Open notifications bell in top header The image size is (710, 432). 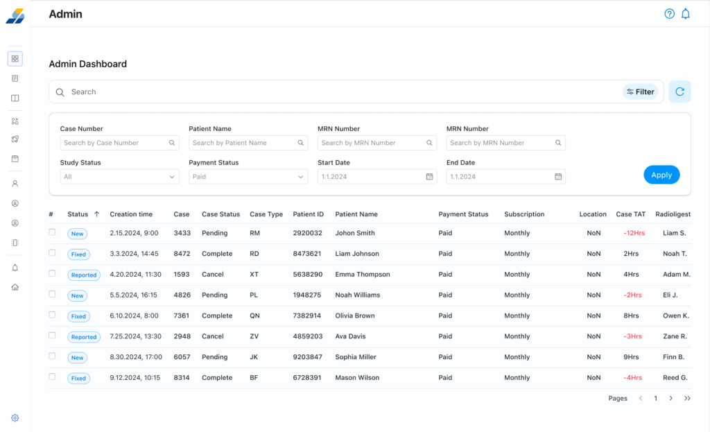pos(685,14)
